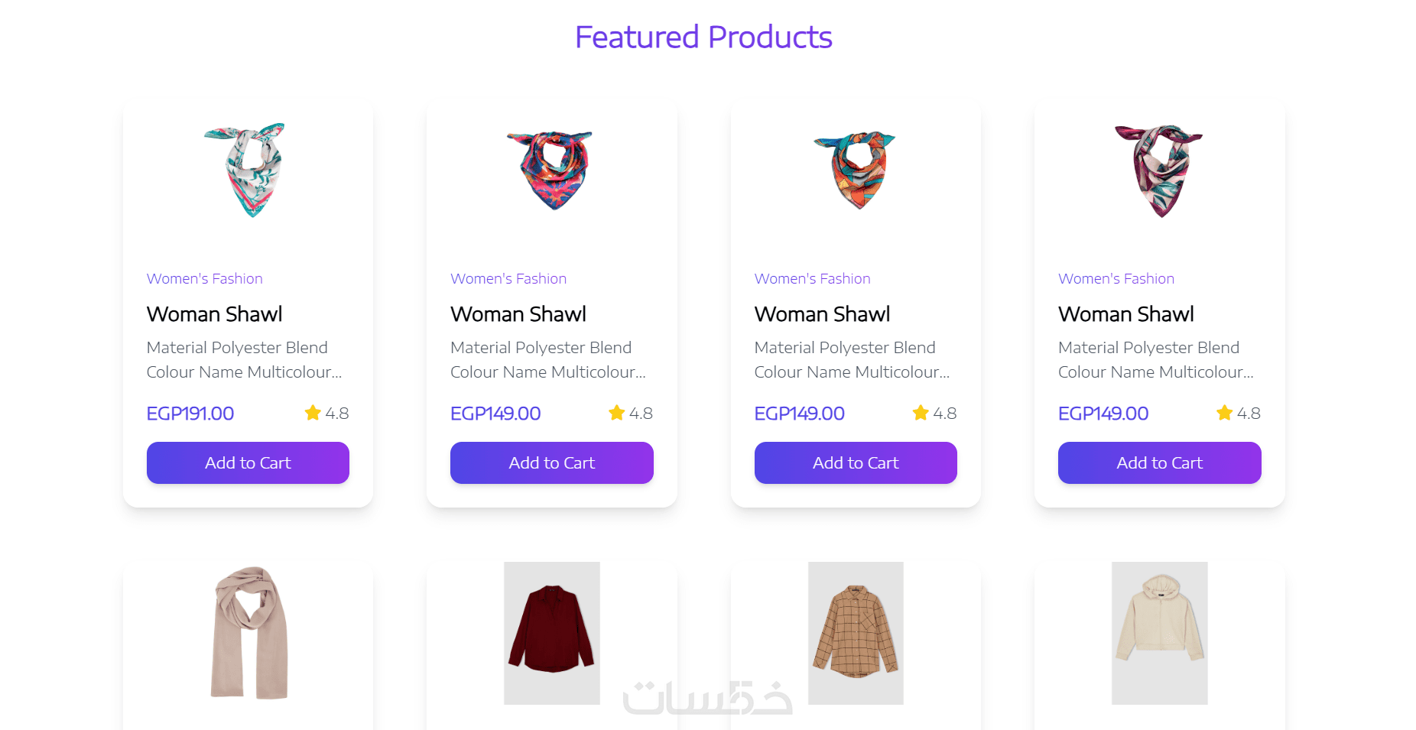The image size is (1416, 730).
Task: Open the maroon floral scarf product image
Action: coord(1160,170)
